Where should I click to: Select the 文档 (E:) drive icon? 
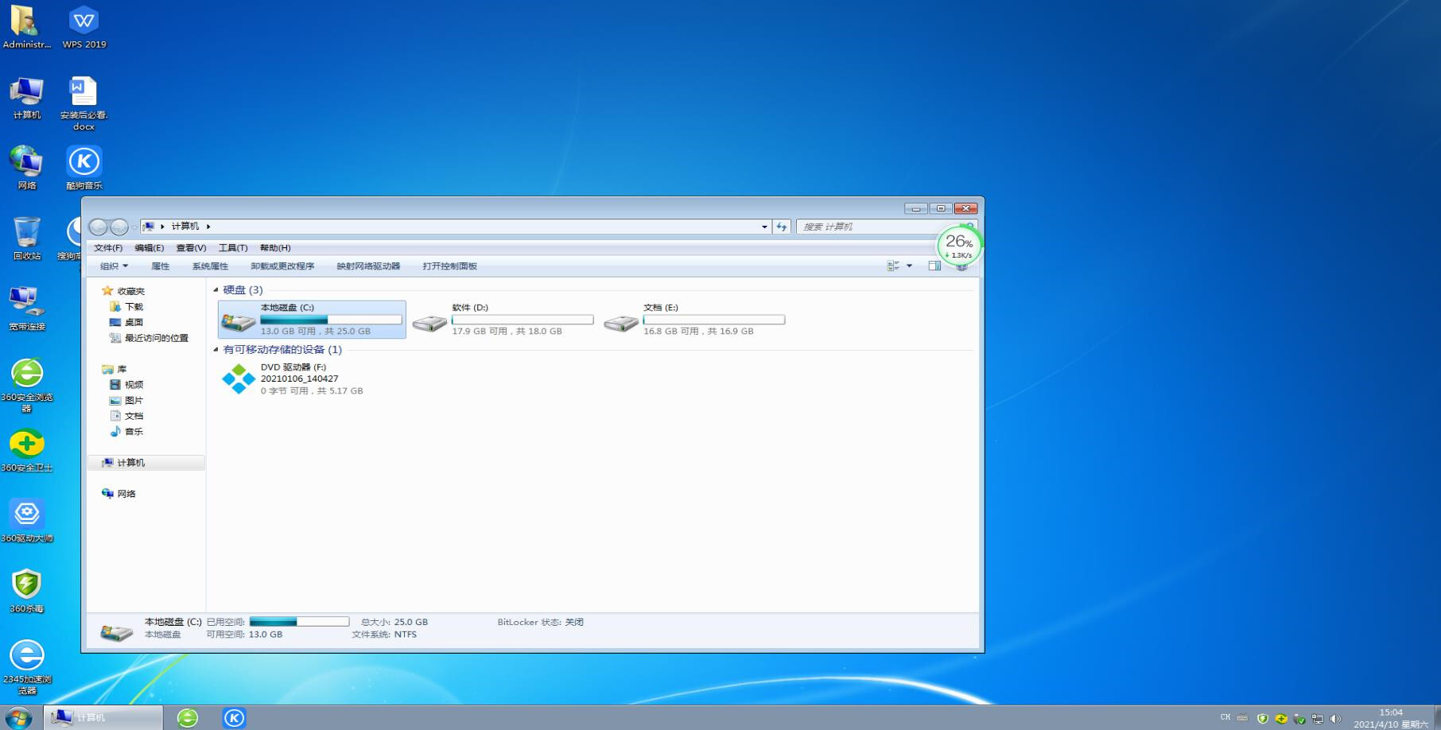coord(621,322)
